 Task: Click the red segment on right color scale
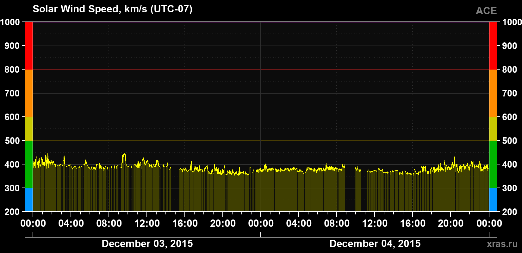[x=493, y=46]
